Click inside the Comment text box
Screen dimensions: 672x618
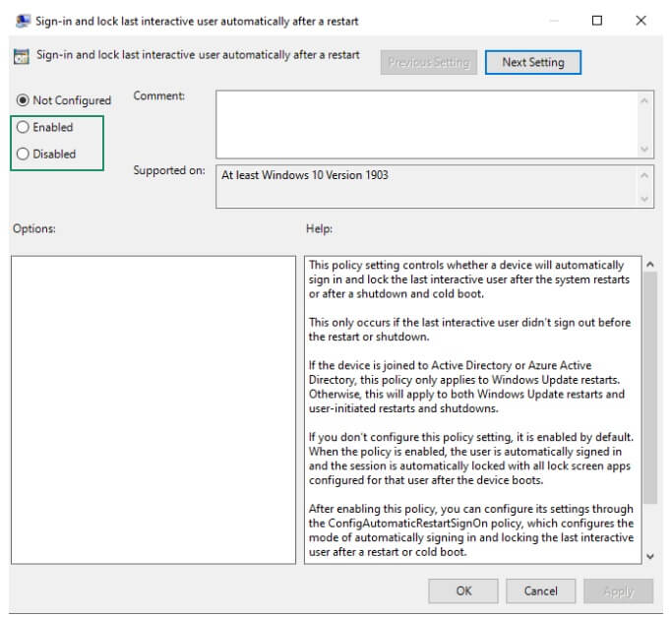coord(426,124)
